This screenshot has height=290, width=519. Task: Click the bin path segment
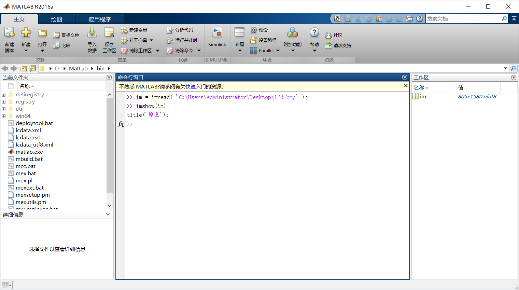point(100,68)
